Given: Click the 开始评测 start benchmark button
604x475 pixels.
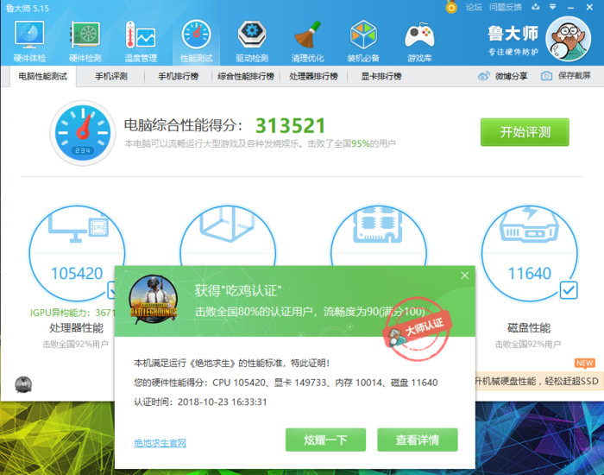Looking at the screenshot, I should [525, 132].
